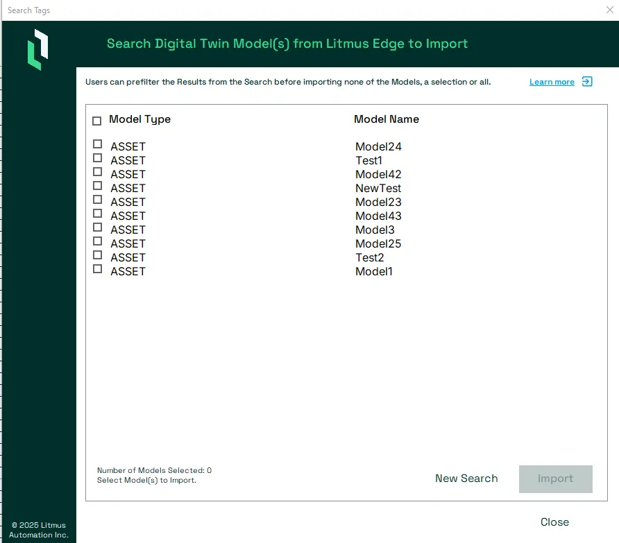619x543 pixels.
Task: Select the Model24 name text
Action: [x=378, y=147]
